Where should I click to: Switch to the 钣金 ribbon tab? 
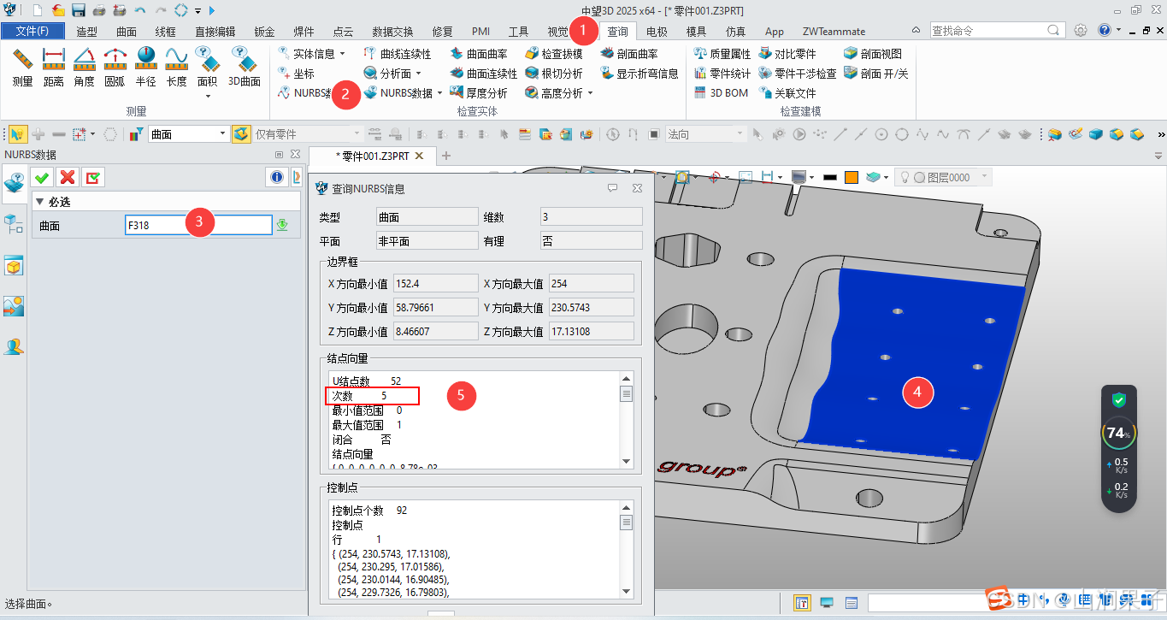264,32
